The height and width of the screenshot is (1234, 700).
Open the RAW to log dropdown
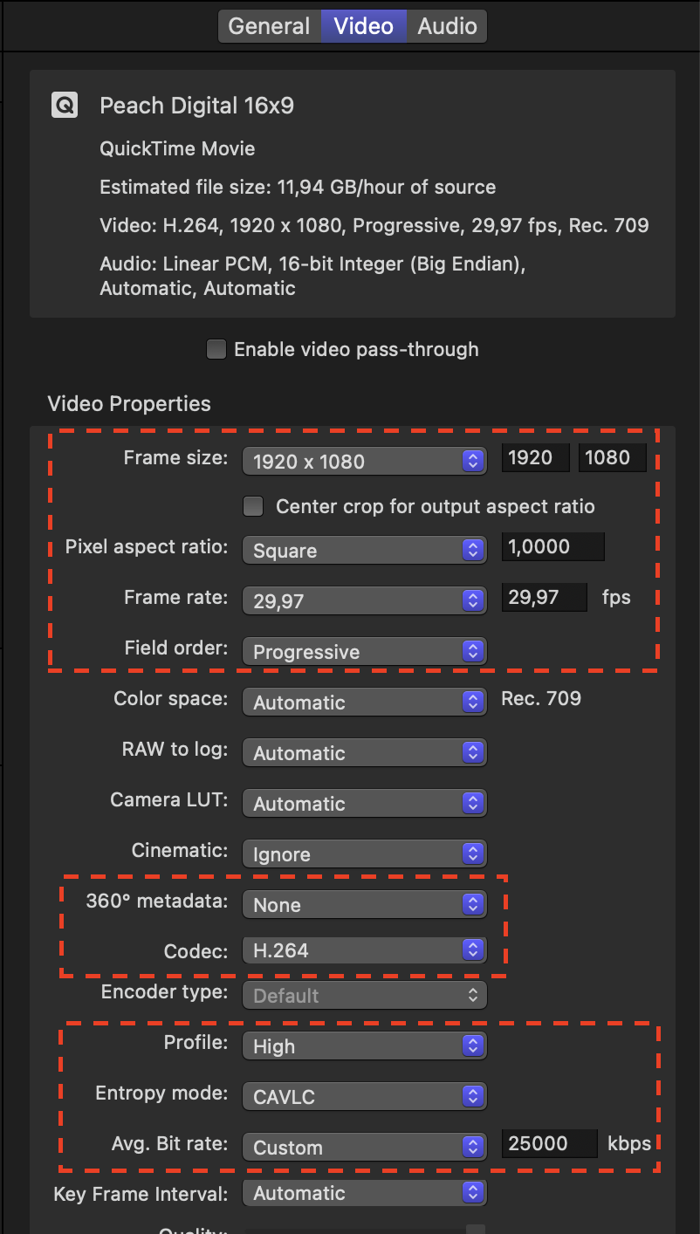pyautogui.click(x=364, y=753)
